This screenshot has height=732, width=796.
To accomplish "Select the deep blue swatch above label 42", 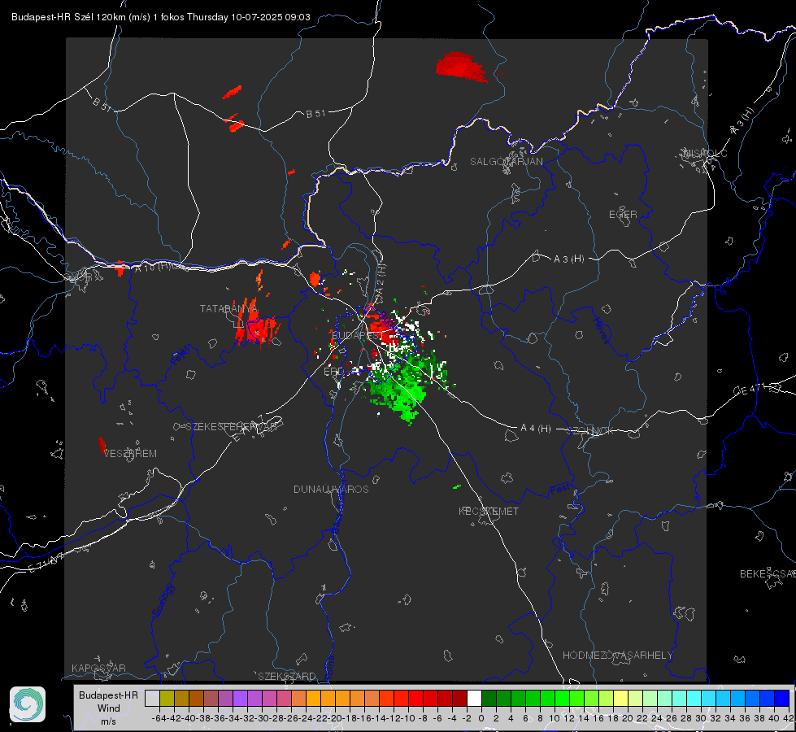I will [782, 698].
